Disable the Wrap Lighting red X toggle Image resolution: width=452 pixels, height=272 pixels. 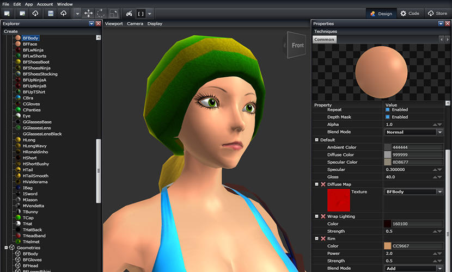pyautogui.click(x=323, y=217)
